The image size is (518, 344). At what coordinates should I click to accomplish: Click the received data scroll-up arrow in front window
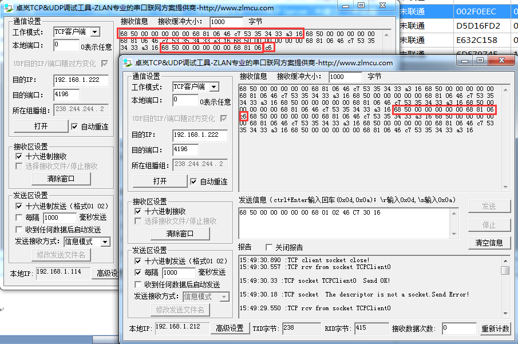coord(505,88)
